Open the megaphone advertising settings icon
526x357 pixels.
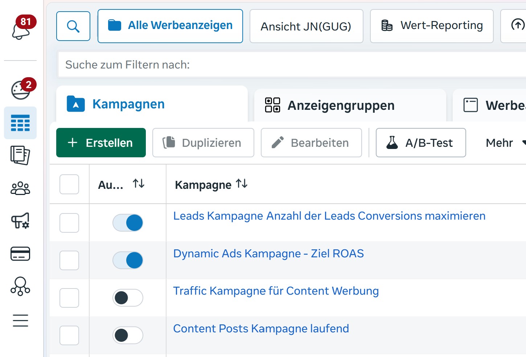coord(20,220)
